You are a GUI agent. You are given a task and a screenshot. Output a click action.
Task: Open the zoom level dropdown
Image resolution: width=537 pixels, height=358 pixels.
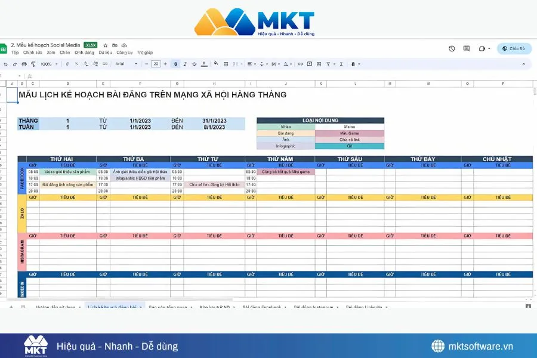pyautogui.click(x=51, y=64)
